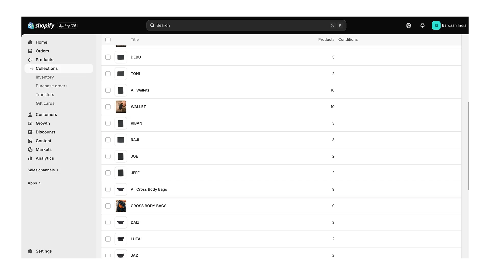Check the DEBU row checkbox

pos(108,57)
